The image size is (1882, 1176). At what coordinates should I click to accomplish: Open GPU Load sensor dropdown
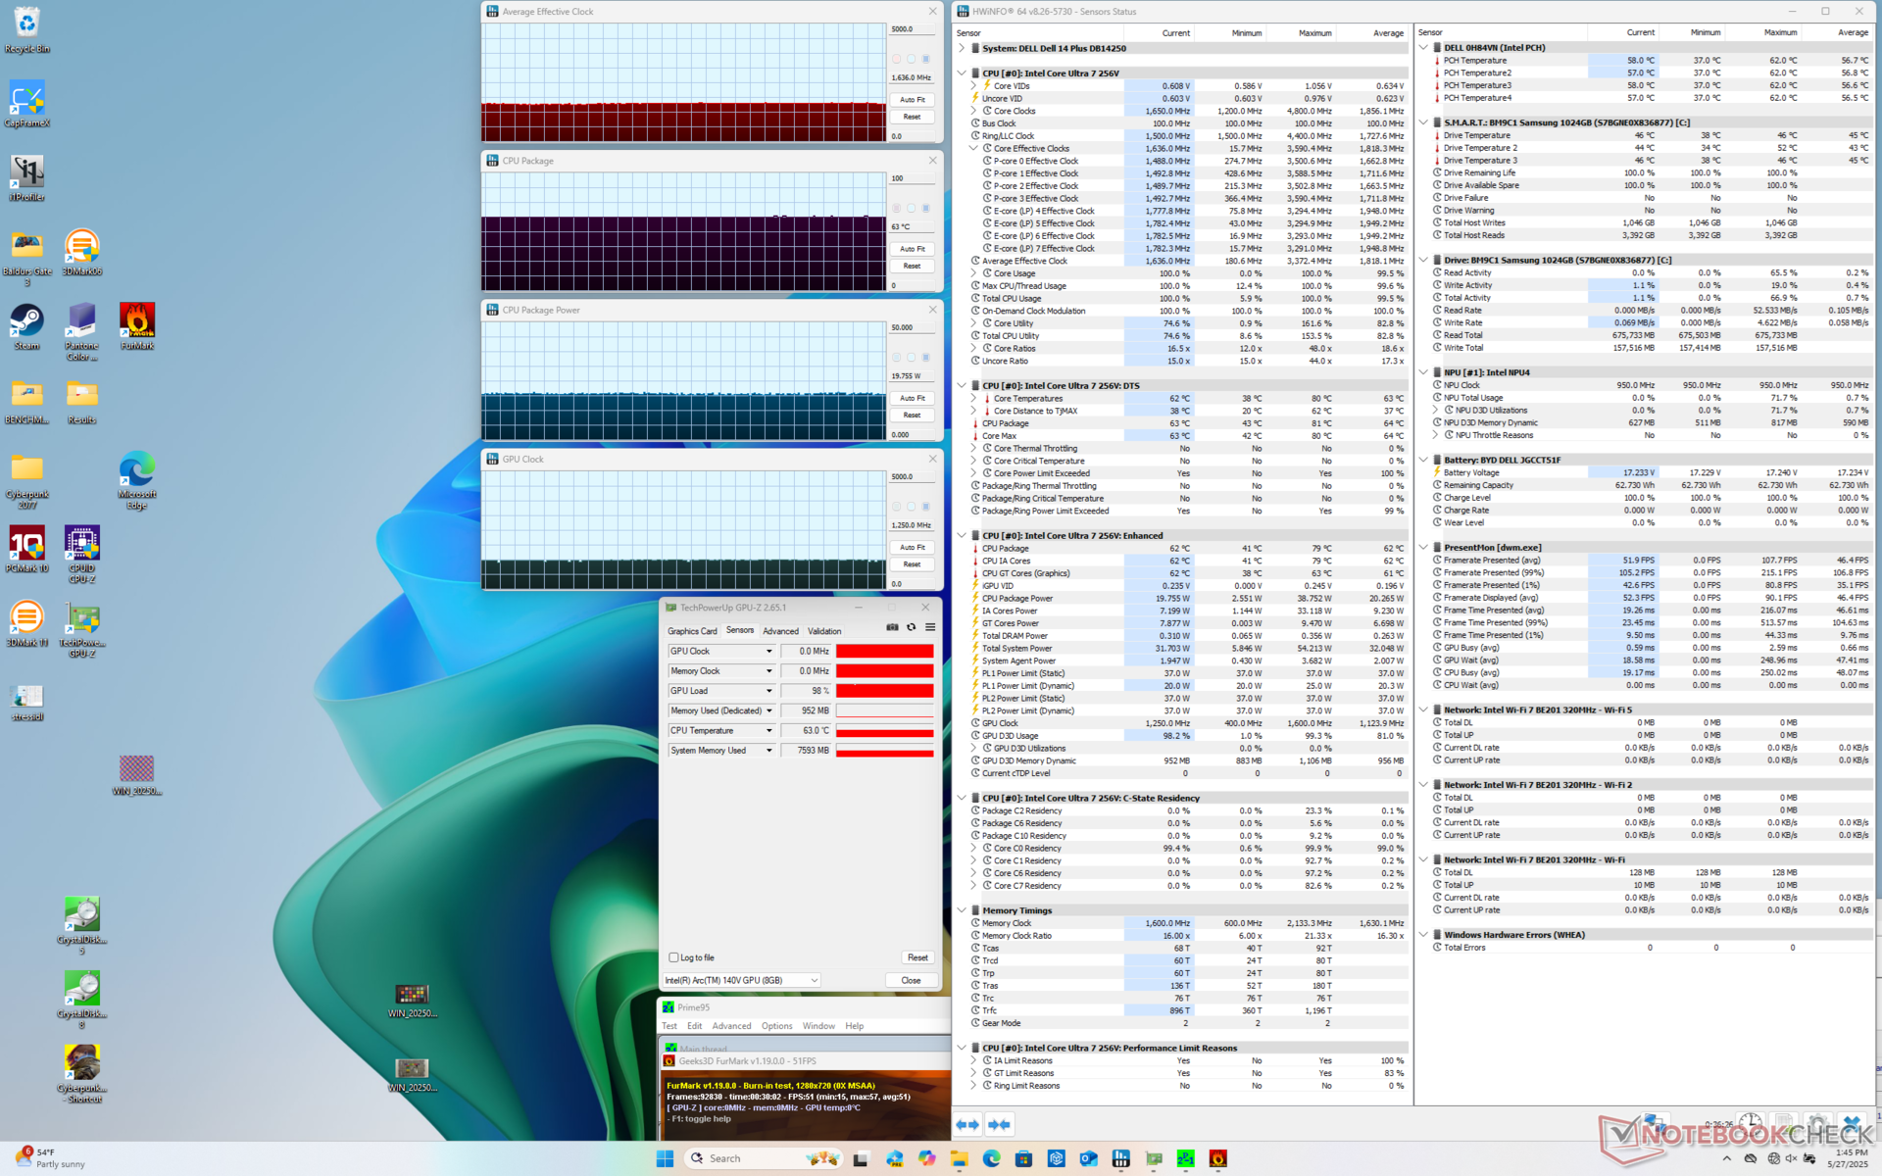(x=768, y=691)
